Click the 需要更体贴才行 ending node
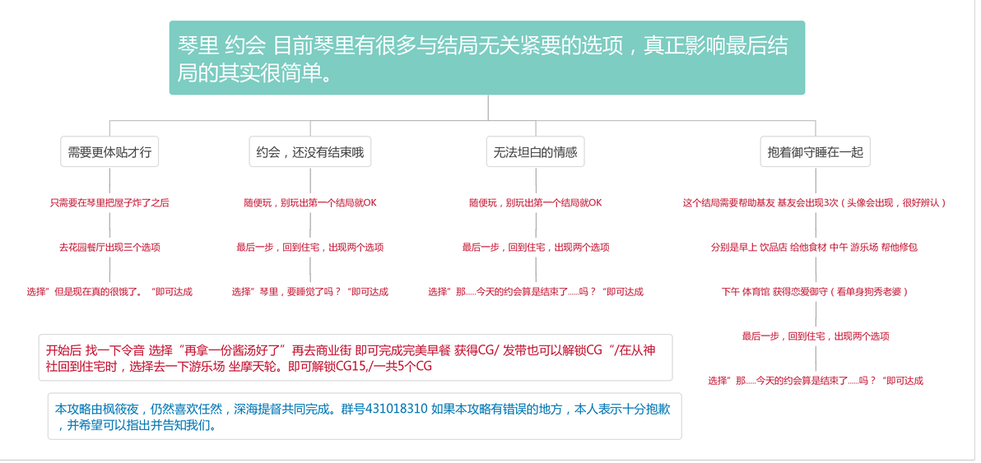981x463 pixels. pyautogui.click(x=109, y=152)
